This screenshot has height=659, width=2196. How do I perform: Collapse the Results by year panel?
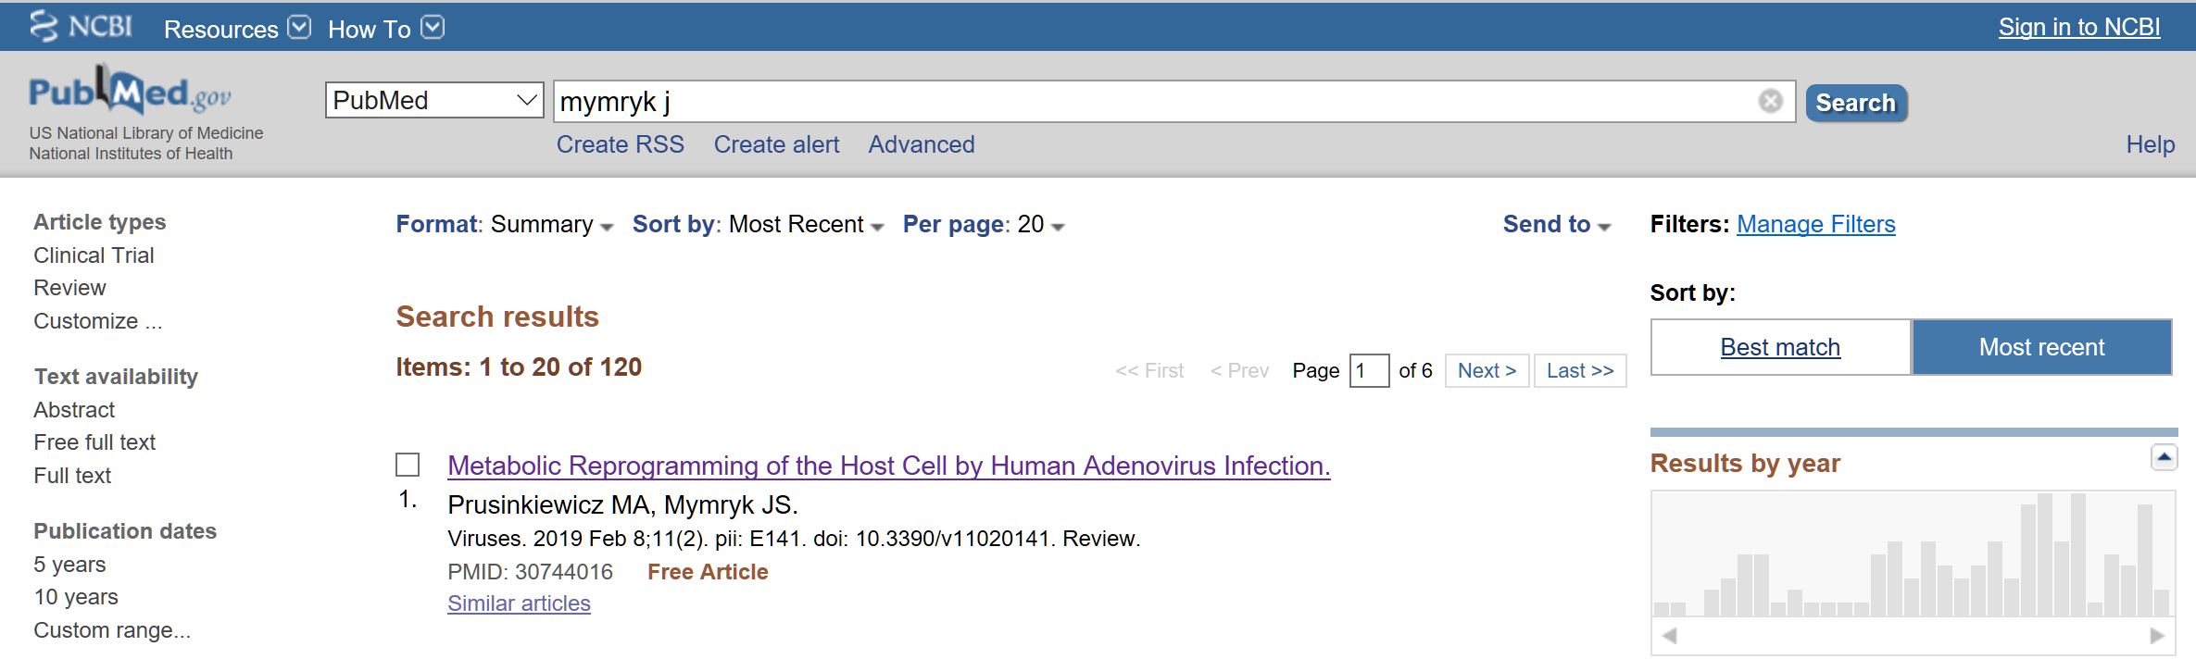[x=2164, y=457]
